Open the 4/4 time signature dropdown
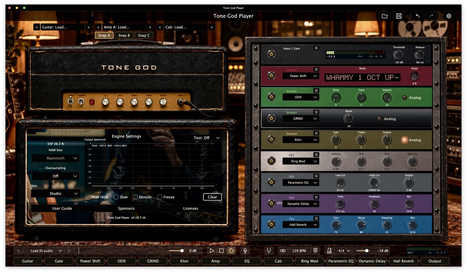This screenshot has width=467, height=273. pos(344,251)
